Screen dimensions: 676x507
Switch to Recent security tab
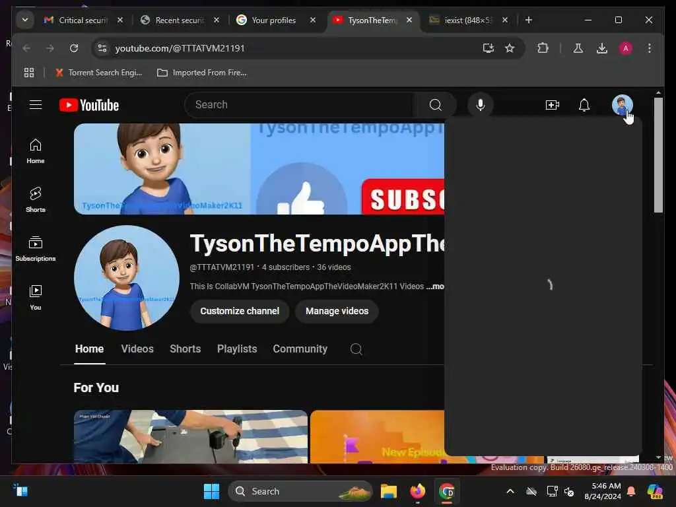[x=180, y=20]
